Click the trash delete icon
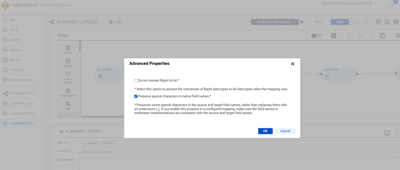The width and height of the screenshot is (400, 170). pyautogui.click(x=349, y=36)
